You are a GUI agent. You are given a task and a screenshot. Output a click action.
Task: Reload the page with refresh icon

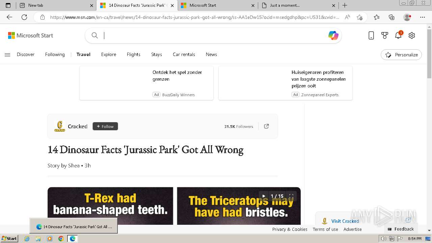click(24, 17)
